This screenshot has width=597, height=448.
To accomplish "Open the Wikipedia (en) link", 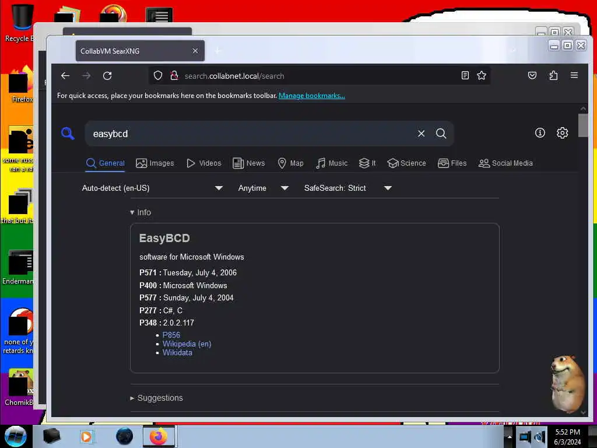I will [187, 344].
